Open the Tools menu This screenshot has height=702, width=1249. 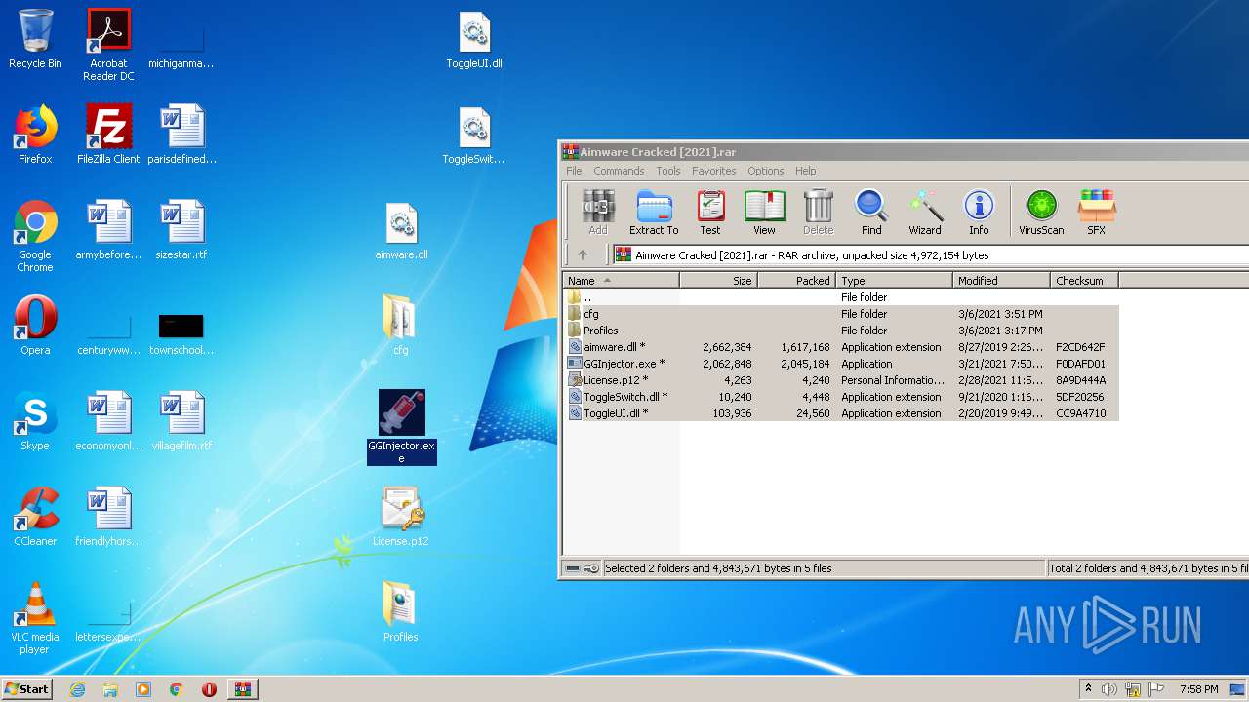[668, 171]
